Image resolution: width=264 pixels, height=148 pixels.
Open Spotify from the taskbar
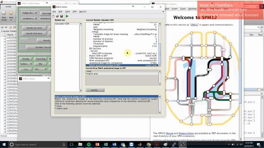point(89,144)
